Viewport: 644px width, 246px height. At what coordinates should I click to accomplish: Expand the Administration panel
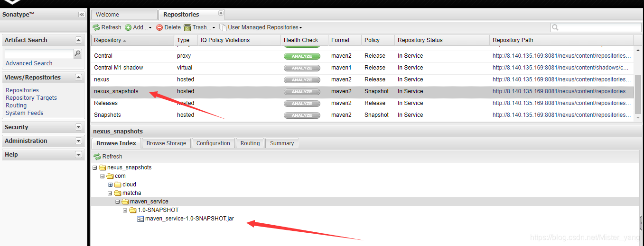pyautogui.click(x=79, y=141)
